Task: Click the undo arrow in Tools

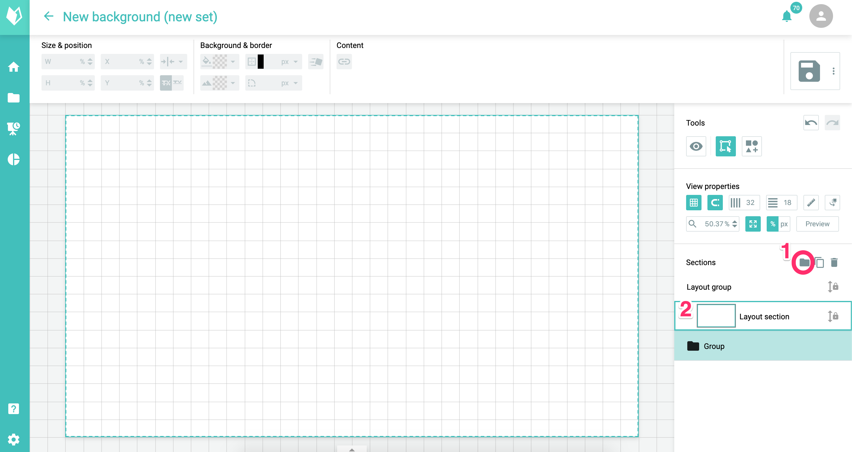Action: 811,123
